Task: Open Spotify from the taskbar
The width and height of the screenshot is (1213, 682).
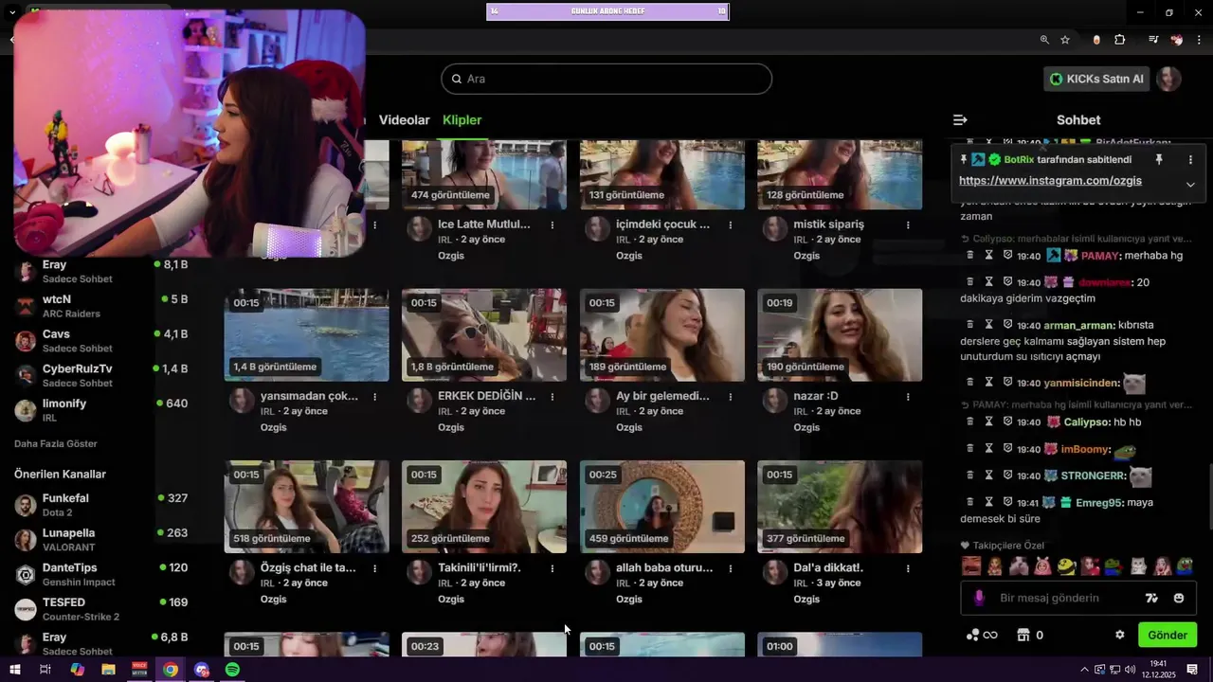Action: point(233,670)
